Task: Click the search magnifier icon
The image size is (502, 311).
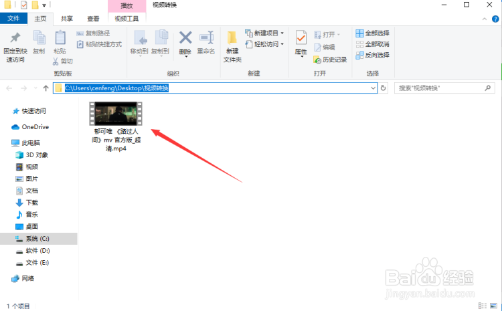Action: (487, 88)
